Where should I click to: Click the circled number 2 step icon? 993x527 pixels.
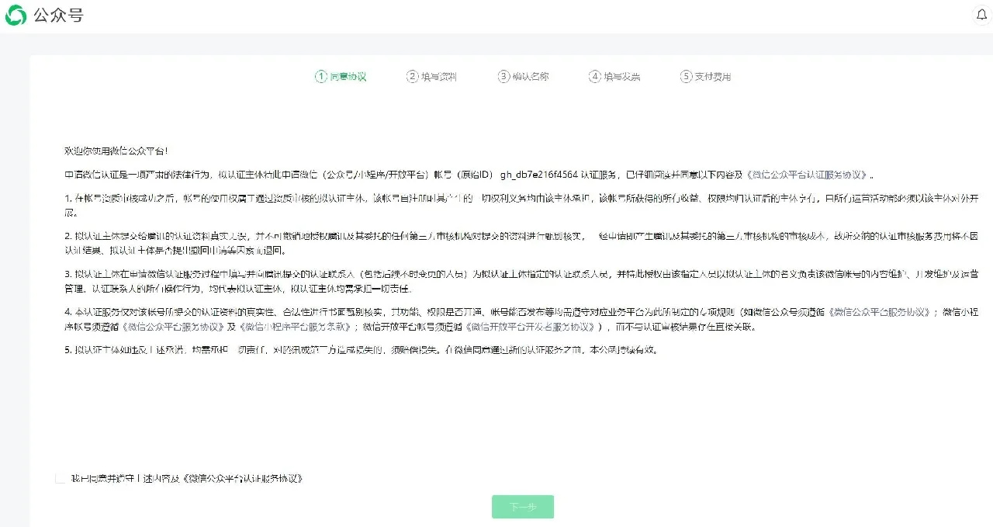(x=413, y=76)
